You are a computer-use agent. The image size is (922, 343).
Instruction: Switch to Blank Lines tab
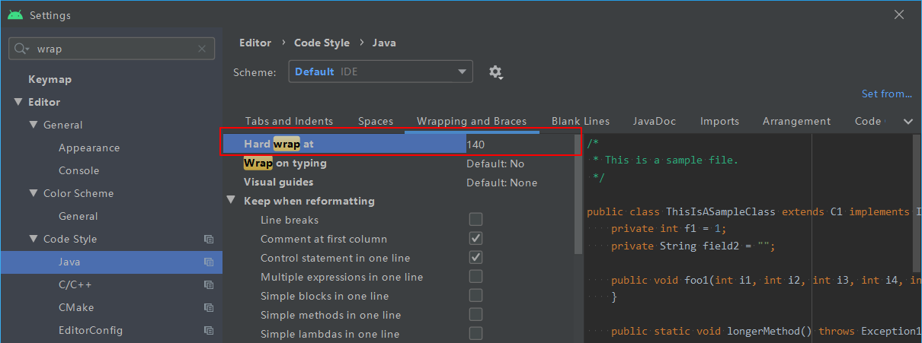coord(581,121)
